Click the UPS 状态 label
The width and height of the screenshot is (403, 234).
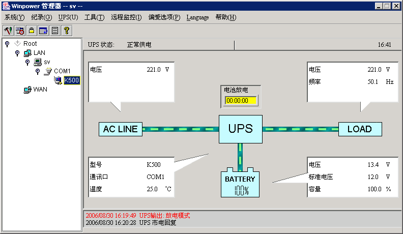click(101, 45)
